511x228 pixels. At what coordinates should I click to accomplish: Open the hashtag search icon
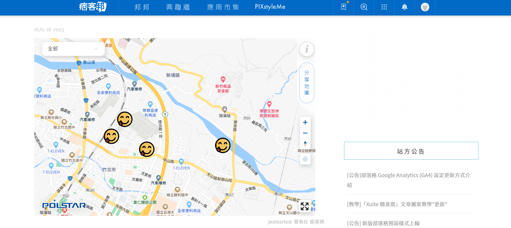(x=364, y=7)
